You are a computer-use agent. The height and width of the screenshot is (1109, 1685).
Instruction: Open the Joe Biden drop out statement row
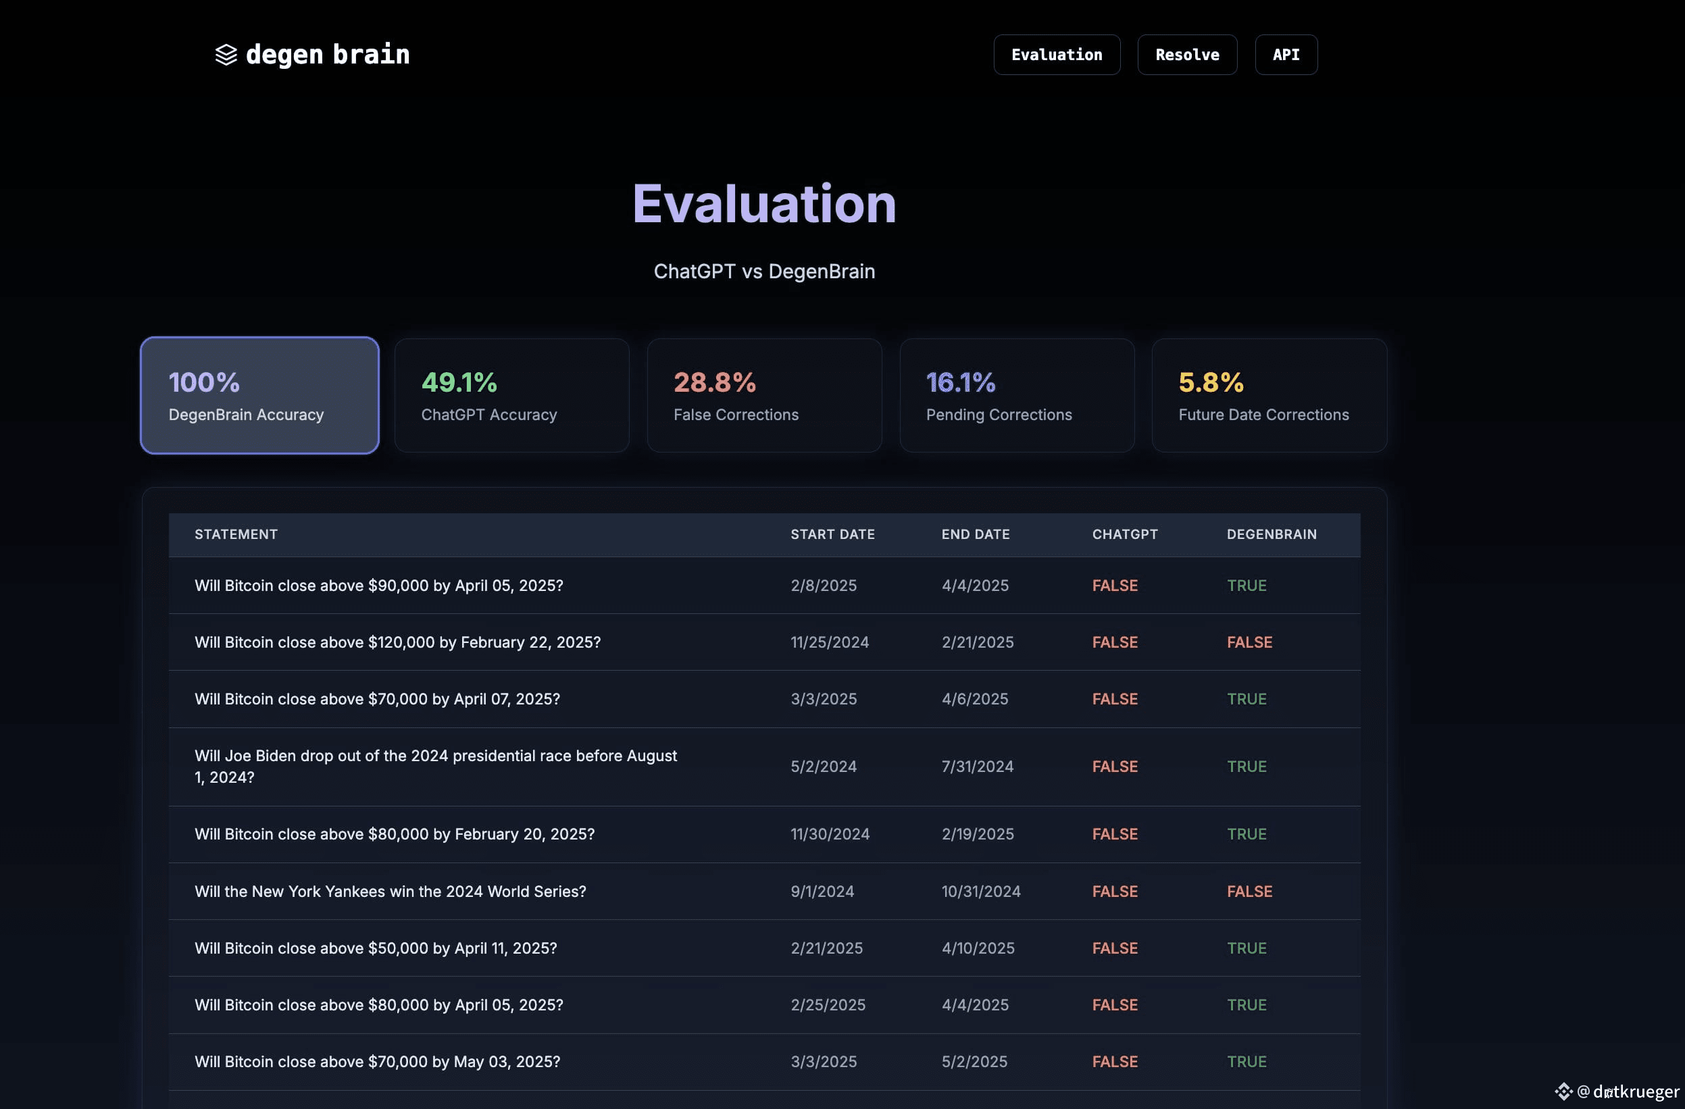tap(764, 767)
